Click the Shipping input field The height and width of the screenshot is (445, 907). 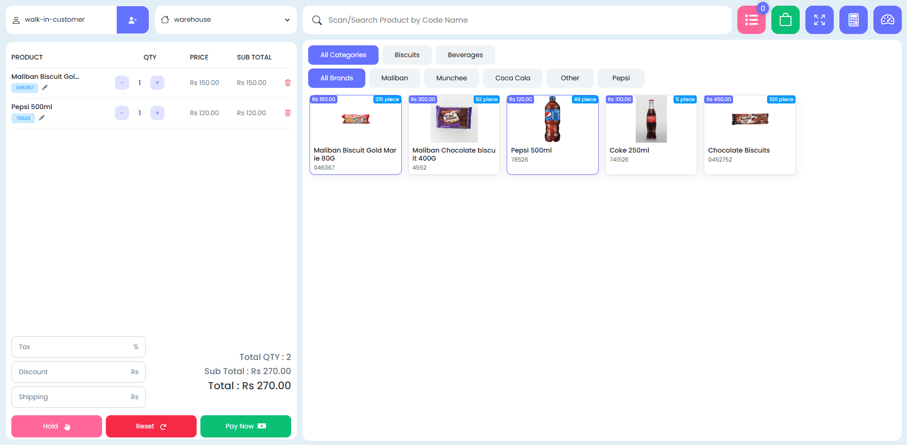point(78,397)
